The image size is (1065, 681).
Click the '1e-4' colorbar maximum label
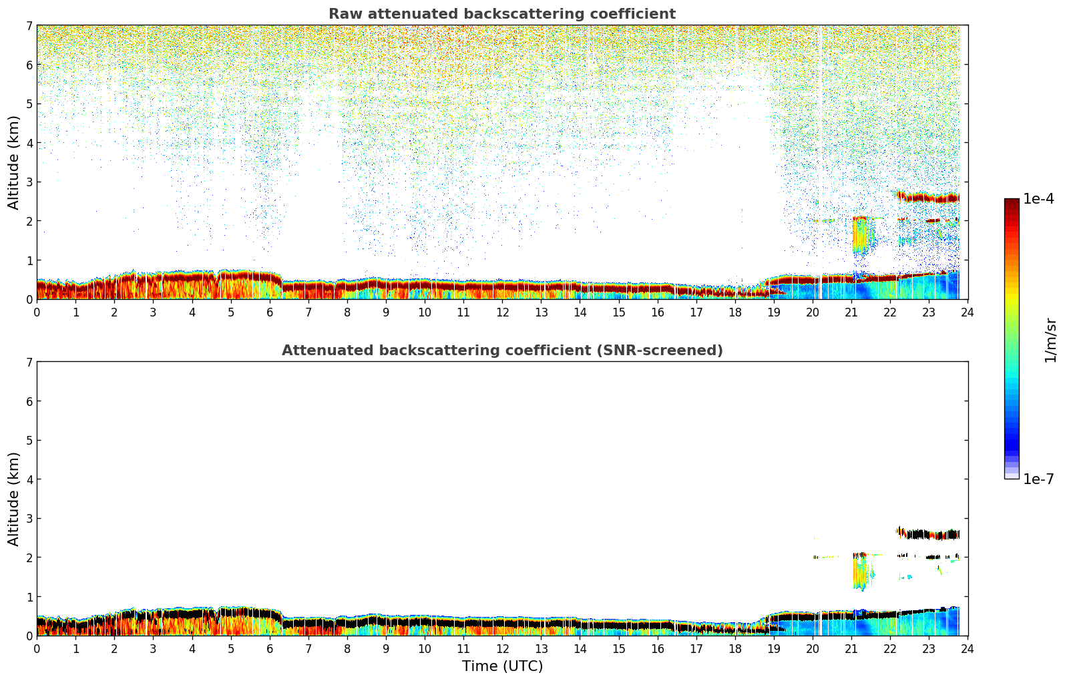coord(1038,199)
